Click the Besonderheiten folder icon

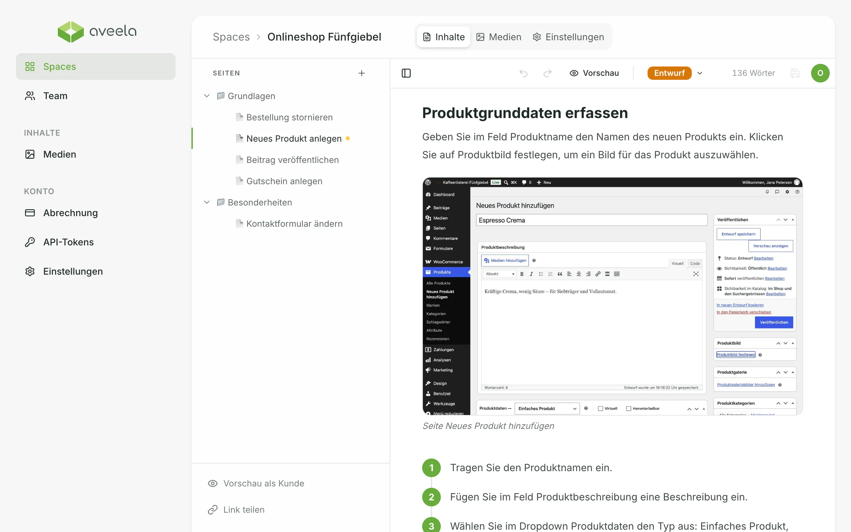pos(221,202)
